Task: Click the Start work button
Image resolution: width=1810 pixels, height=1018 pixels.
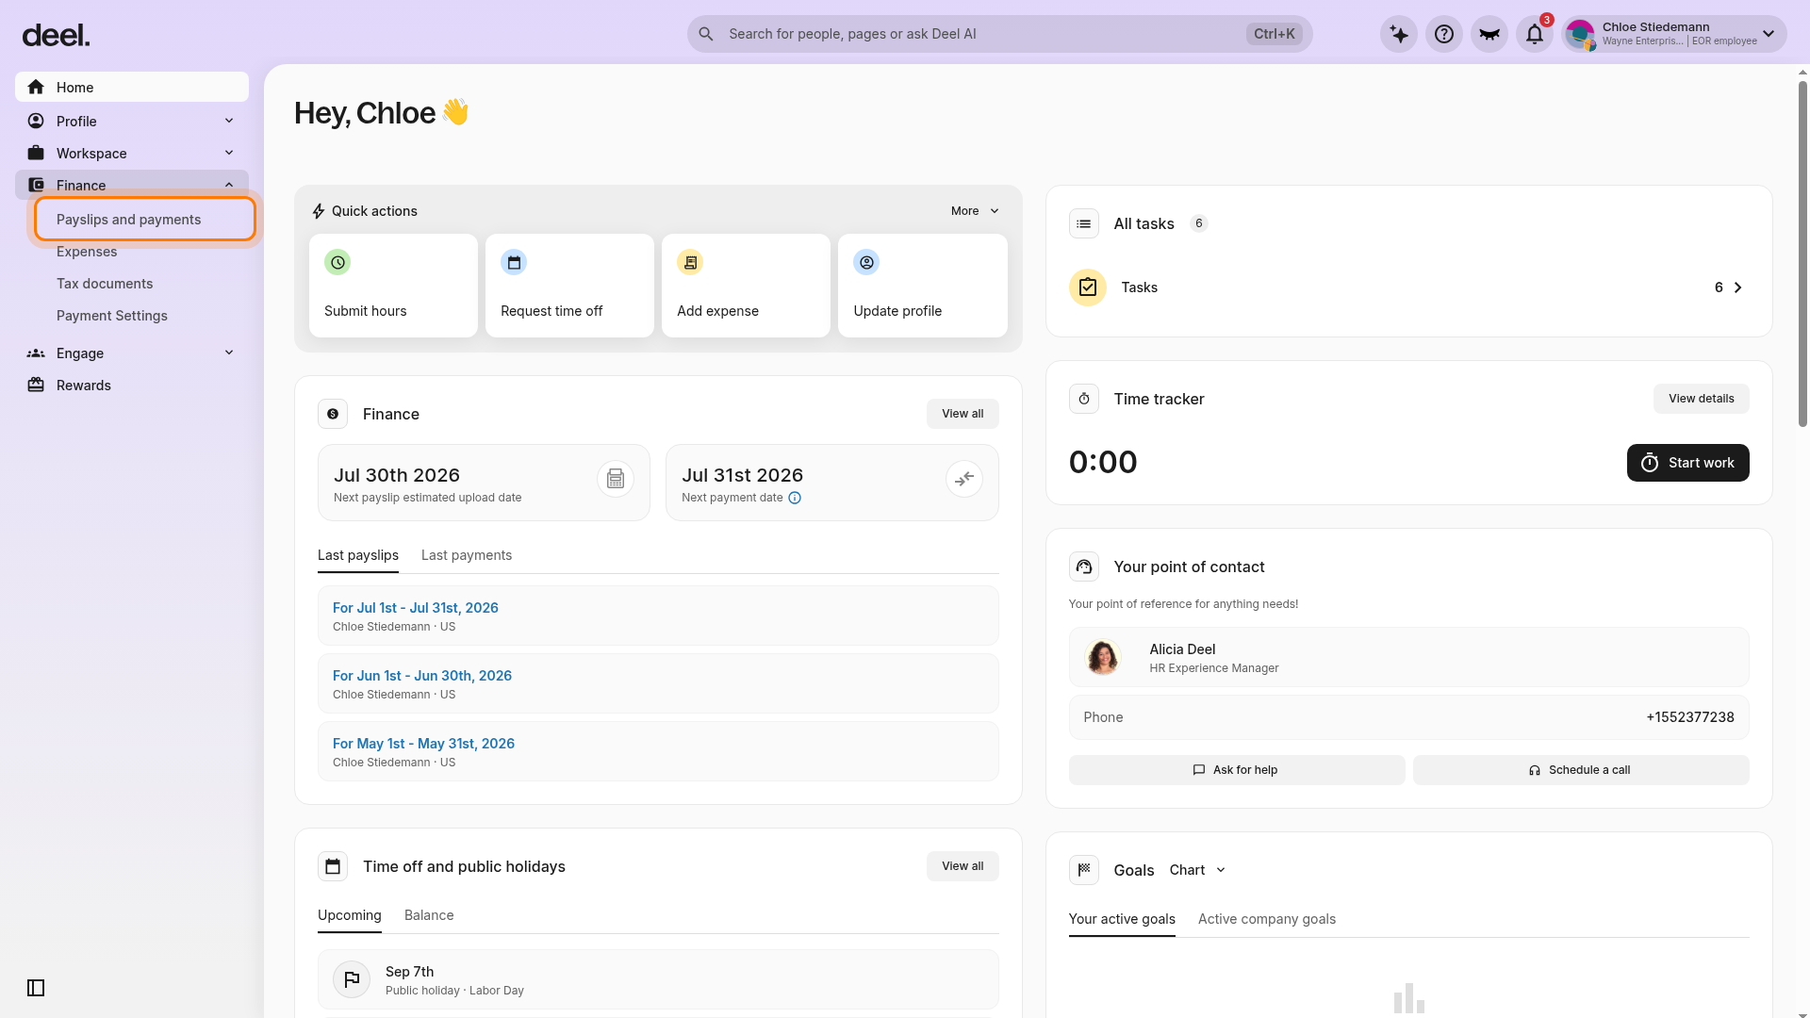Action: [x=1688, y=463]
